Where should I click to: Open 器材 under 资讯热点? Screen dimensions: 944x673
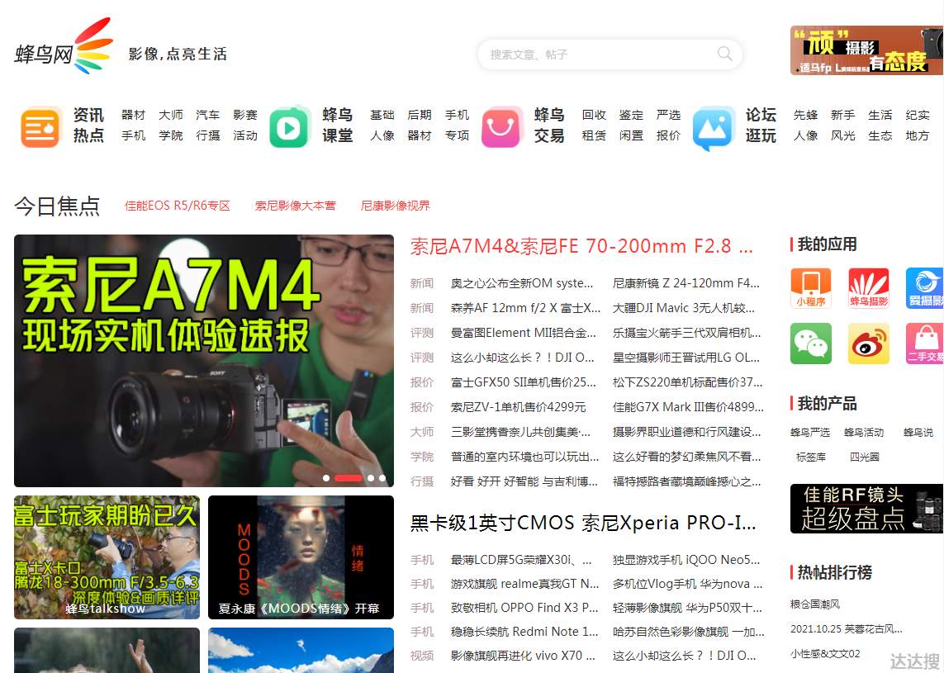(x=134, y=115)
